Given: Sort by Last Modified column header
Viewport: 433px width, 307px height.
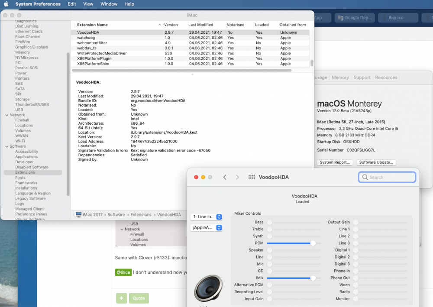Looking at the screenshot, I should click(x=201, y=25).
